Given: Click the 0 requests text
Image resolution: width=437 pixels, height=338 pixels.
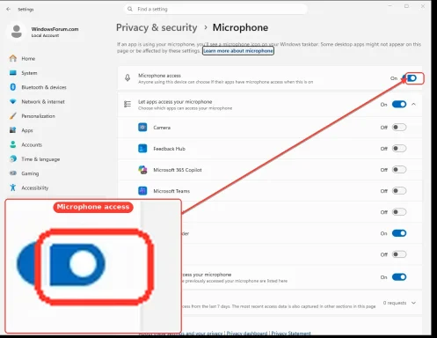Looking at the screenshot, I should point(395,303).
